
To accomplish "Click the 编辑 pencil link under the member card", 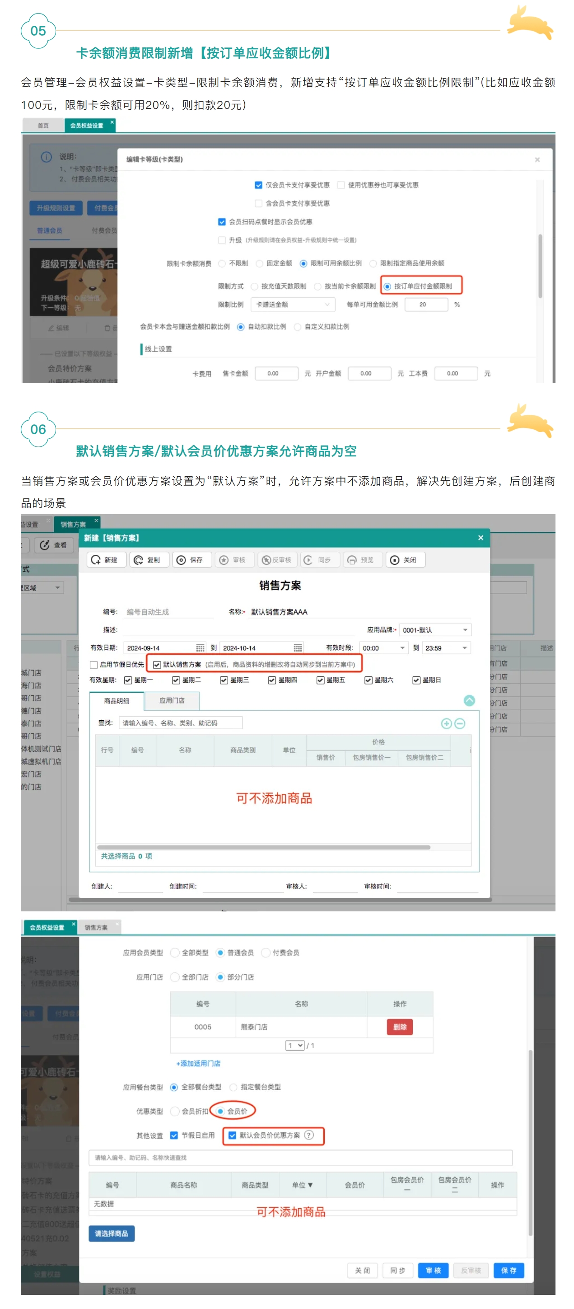I will tap(58, 328).
